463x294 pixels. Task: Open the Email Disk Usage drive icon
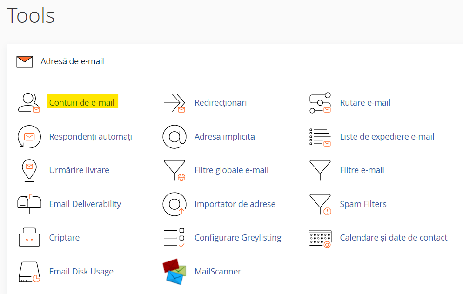click(x=29, y=272)
